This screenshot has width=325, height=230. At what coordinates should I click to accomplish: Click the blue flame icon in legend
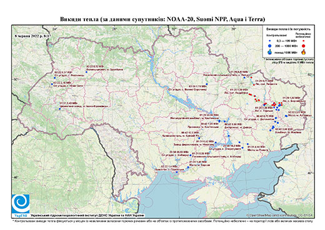pyautogui.click(x=270, y=52)
